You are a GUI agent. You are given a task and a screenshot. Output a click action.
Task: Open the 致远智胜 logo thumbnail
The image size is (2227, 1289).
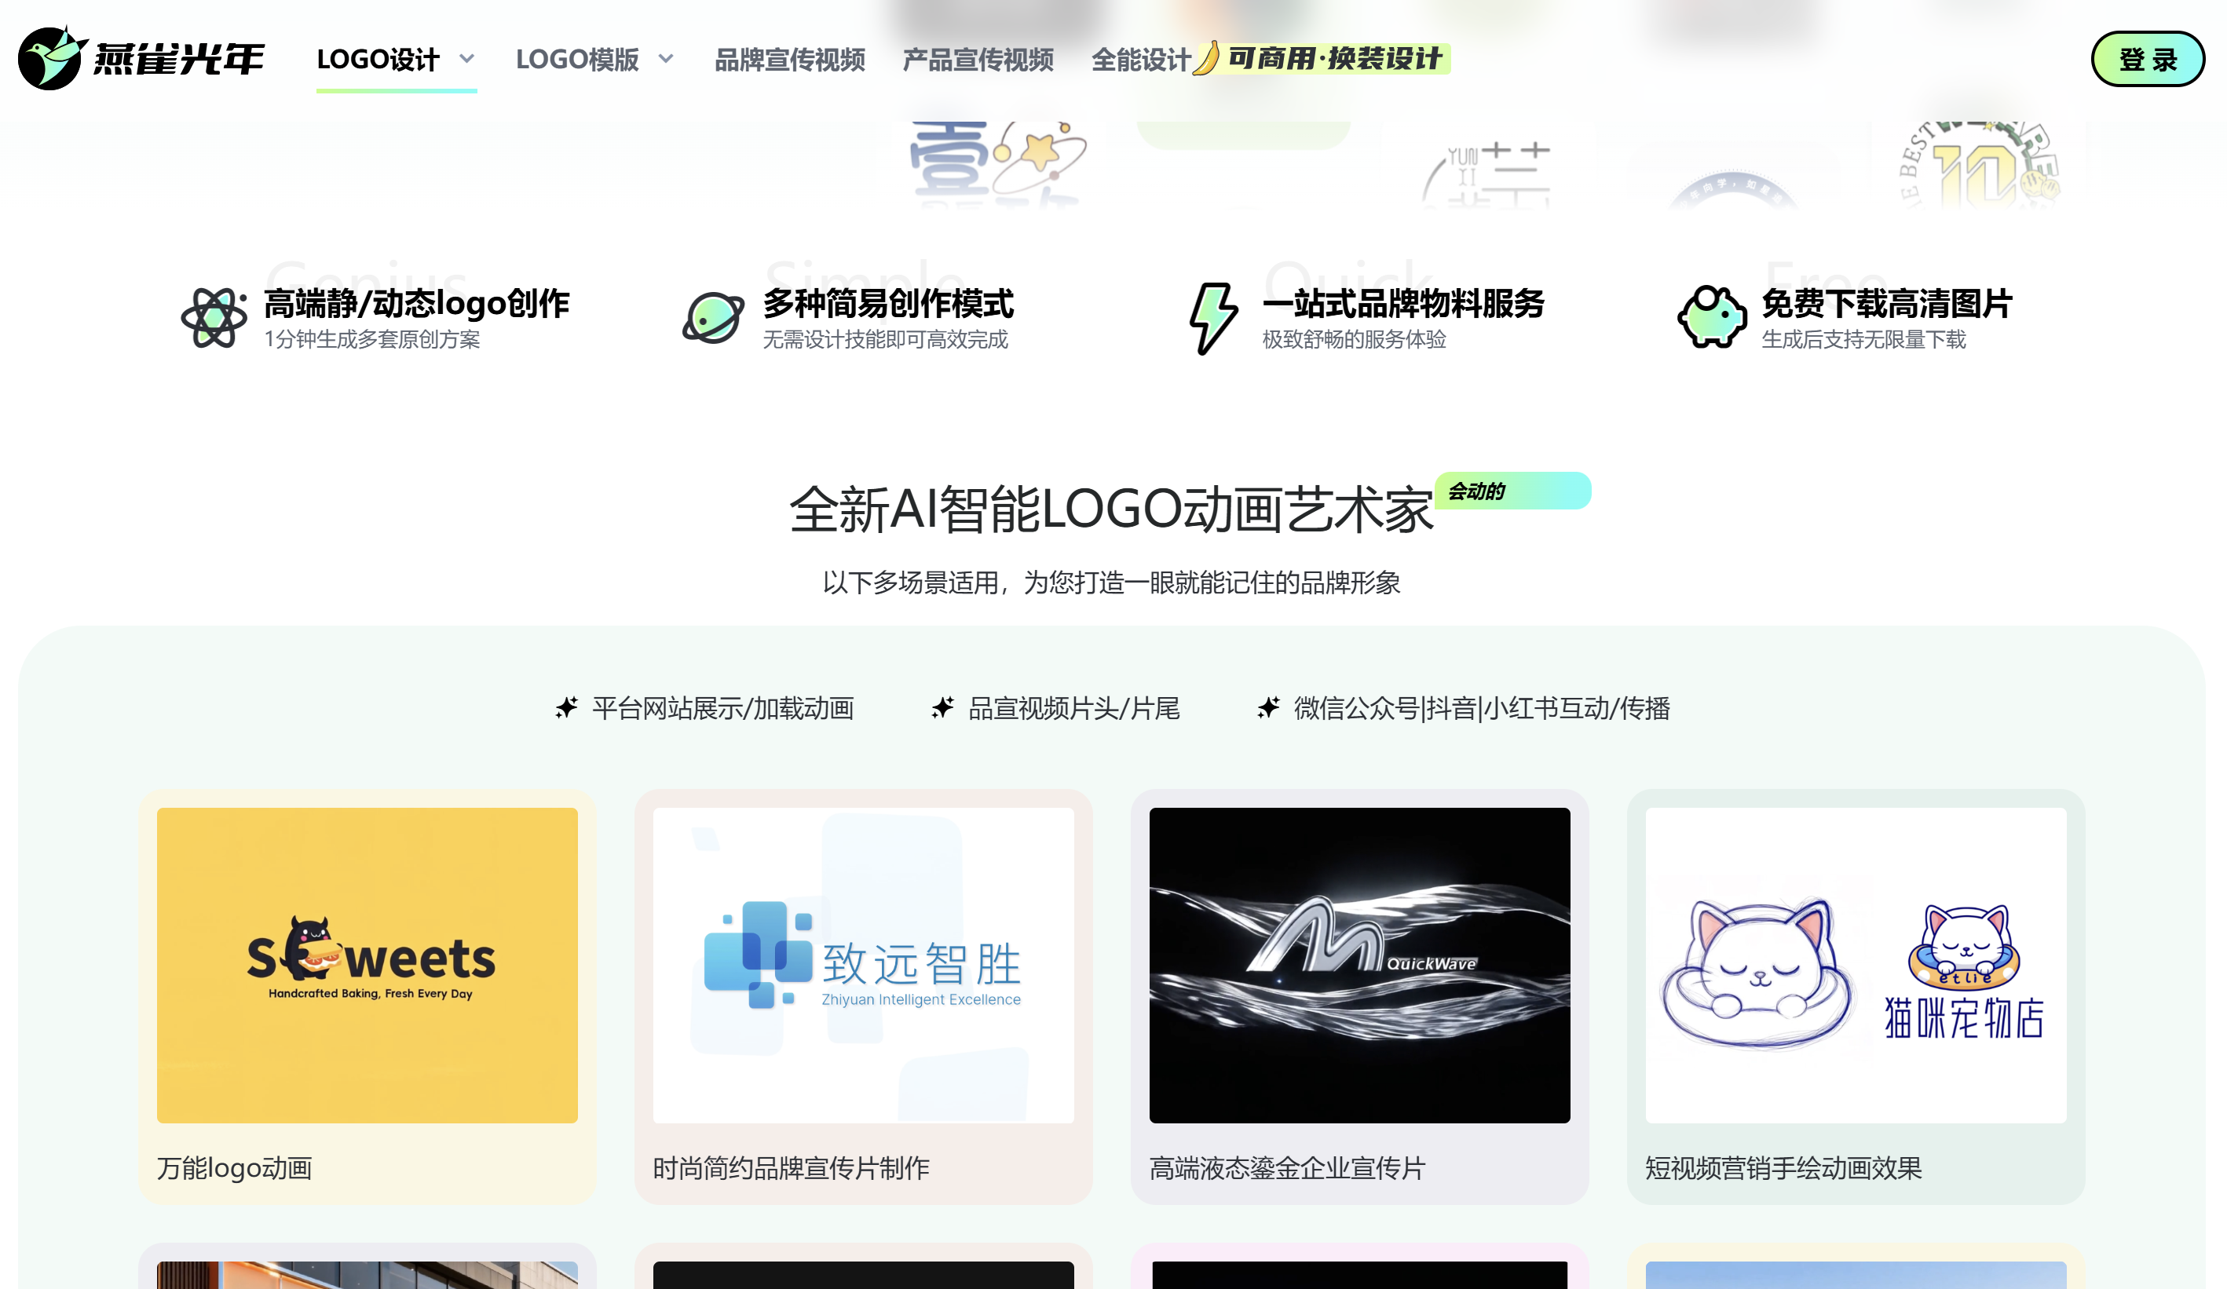tap(864, 966)
